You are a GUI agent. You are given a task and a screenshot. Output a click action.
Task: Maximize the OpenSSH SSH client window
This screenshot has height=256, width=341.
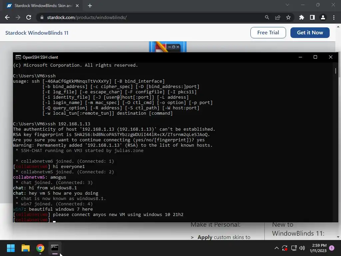[315, 57]
